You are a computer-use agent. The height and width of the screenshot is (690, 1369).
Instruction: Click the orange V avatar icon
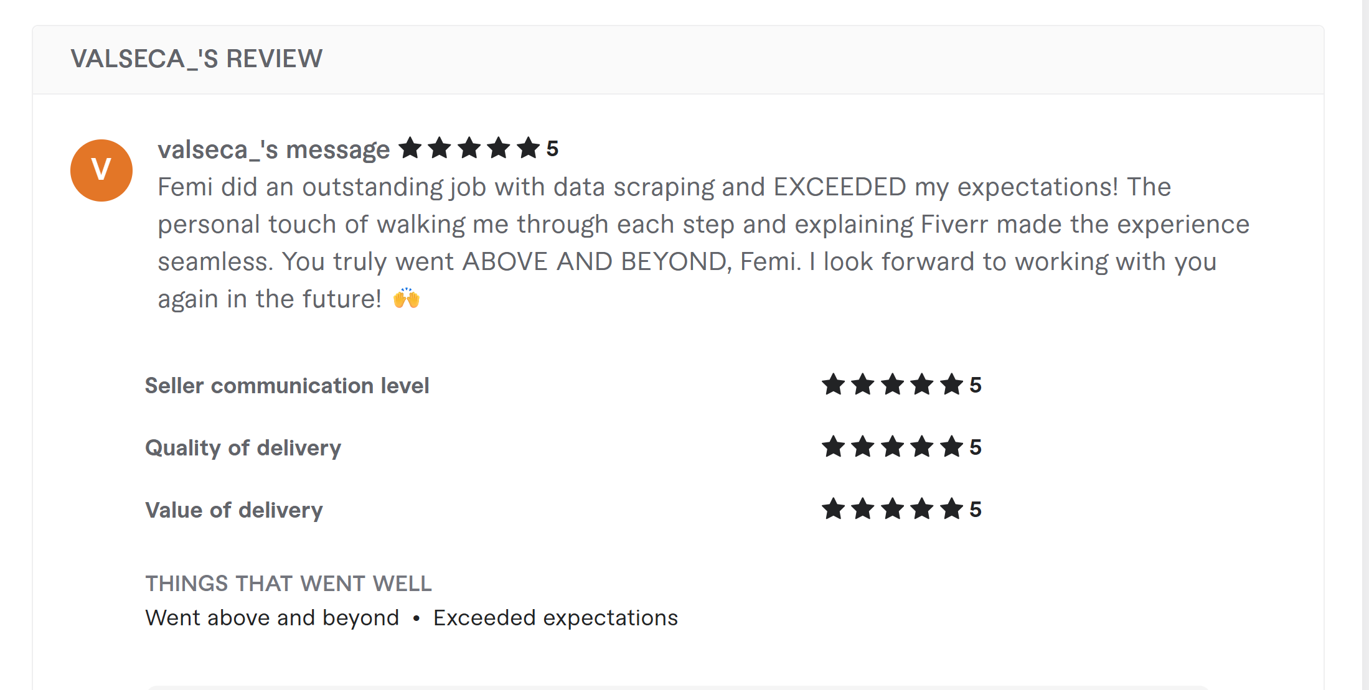(x=101, y=170)
